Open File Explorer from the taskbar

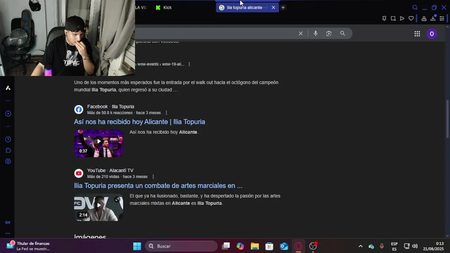pos(255,246)
